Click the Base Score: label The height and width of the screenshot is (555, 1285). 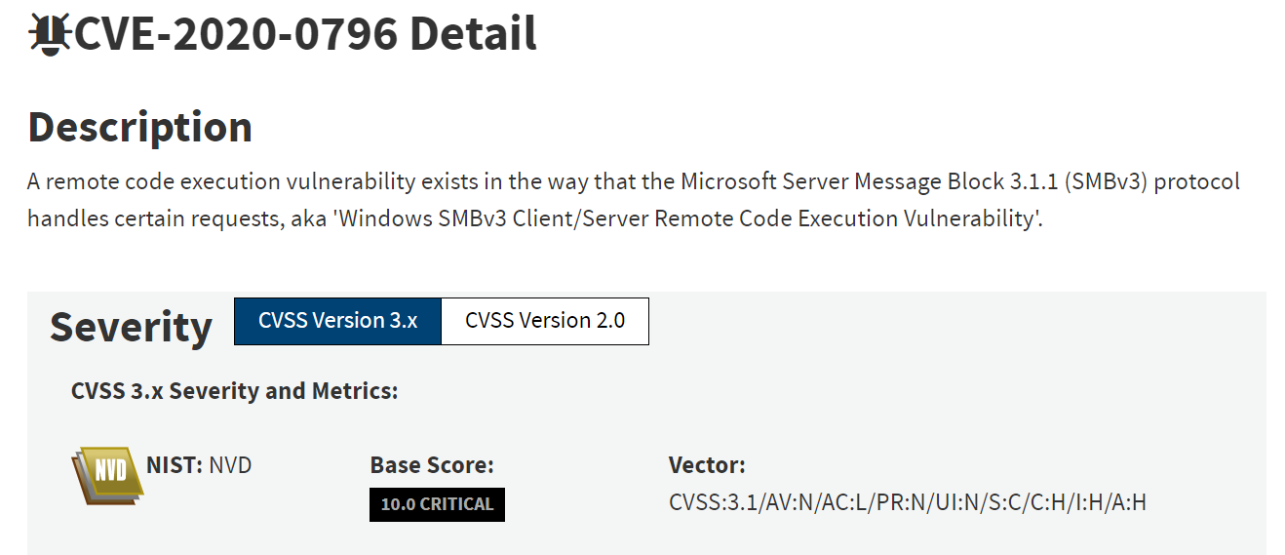point(432,465)
